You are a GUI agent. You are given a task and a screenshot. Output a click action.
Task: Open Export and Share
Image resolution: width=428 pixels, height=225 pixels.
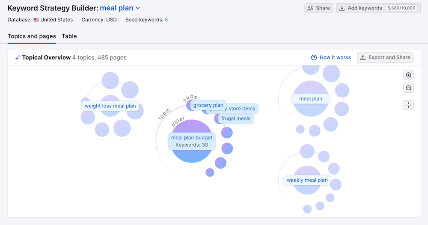385,58
